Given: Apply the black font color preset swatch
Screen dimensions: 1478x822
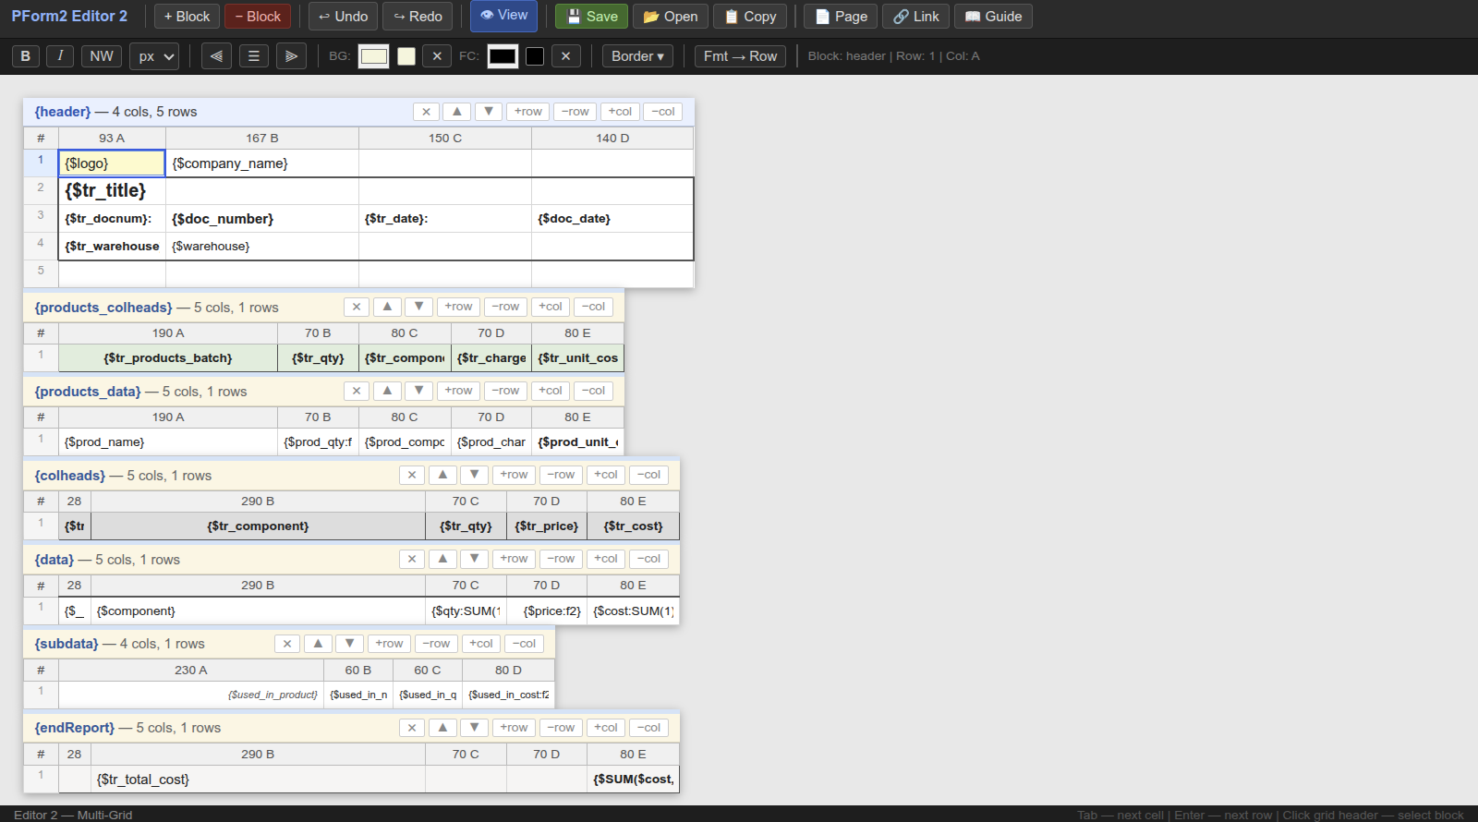Looking at the screenshot, I should coord(535,56).
